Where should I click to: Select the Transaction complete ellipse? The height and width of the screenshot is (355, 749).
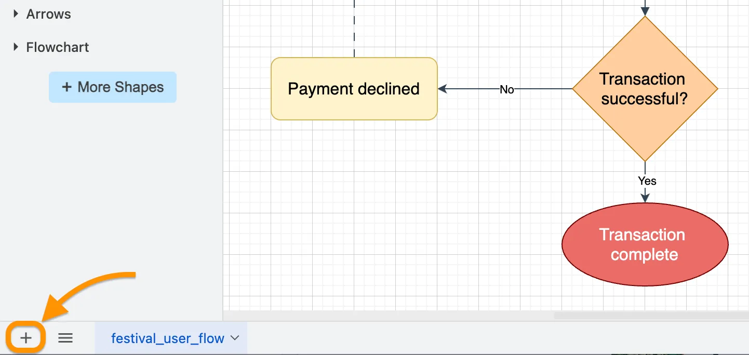click(x=645, y=244)
